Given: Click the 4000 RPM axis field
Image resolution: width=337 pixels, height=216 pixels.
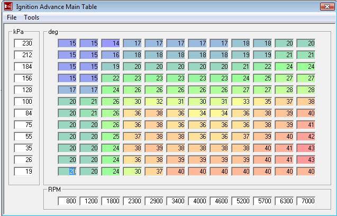Looking at the screenshot, I should point(197,201).
